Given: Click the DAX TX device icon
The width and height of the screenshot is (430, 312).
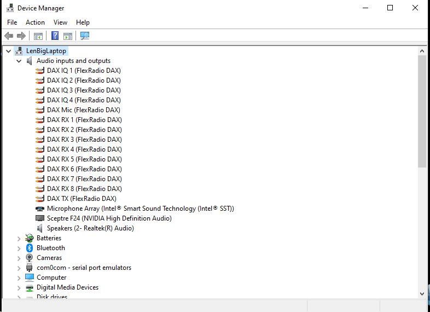Looking at the screenshot, I should tap(40, 199).
